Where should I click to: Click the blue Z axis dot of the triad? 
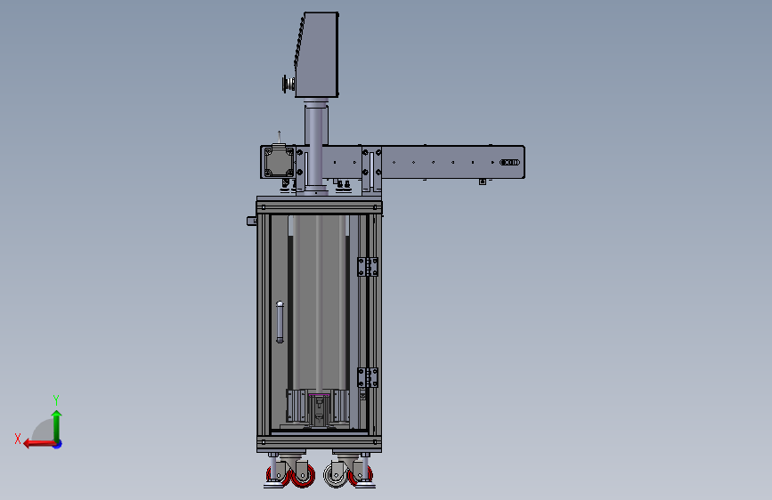pyautogui.click(x=58, y=444)
